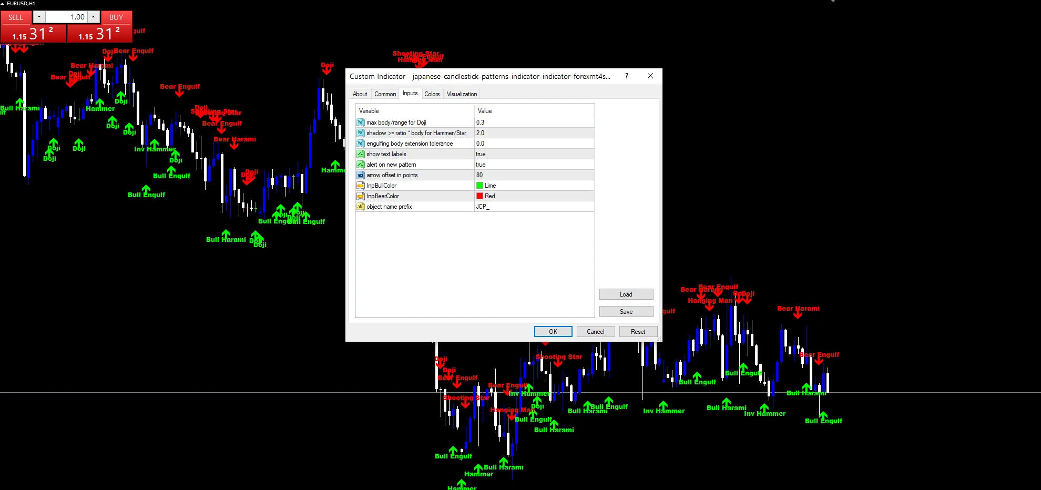Confirm the dialog with OK
Image resolution: width=1041 pixels, height=490 pixels.
[553, 332]
